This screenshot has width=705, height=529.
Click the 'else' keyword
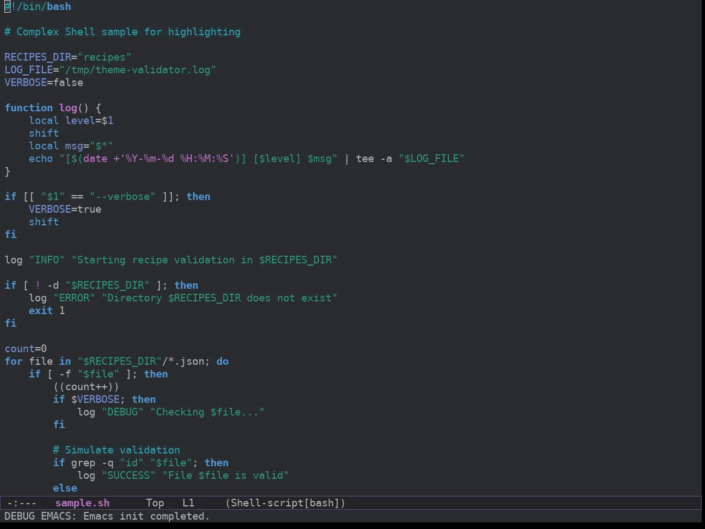pyautogui.click(x=65, y=488)
